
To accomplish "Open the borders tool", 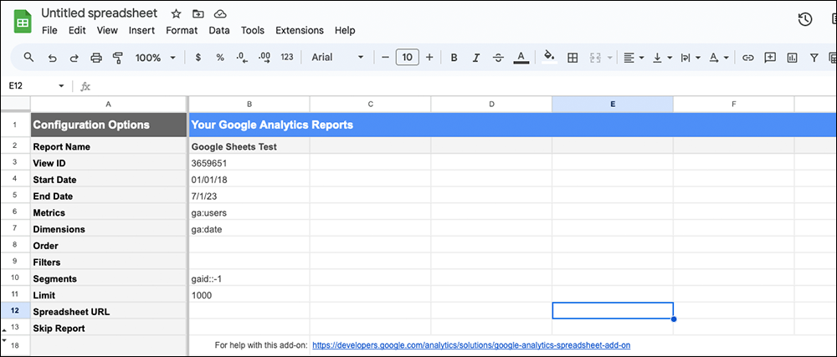I will [x=573, y=58].
